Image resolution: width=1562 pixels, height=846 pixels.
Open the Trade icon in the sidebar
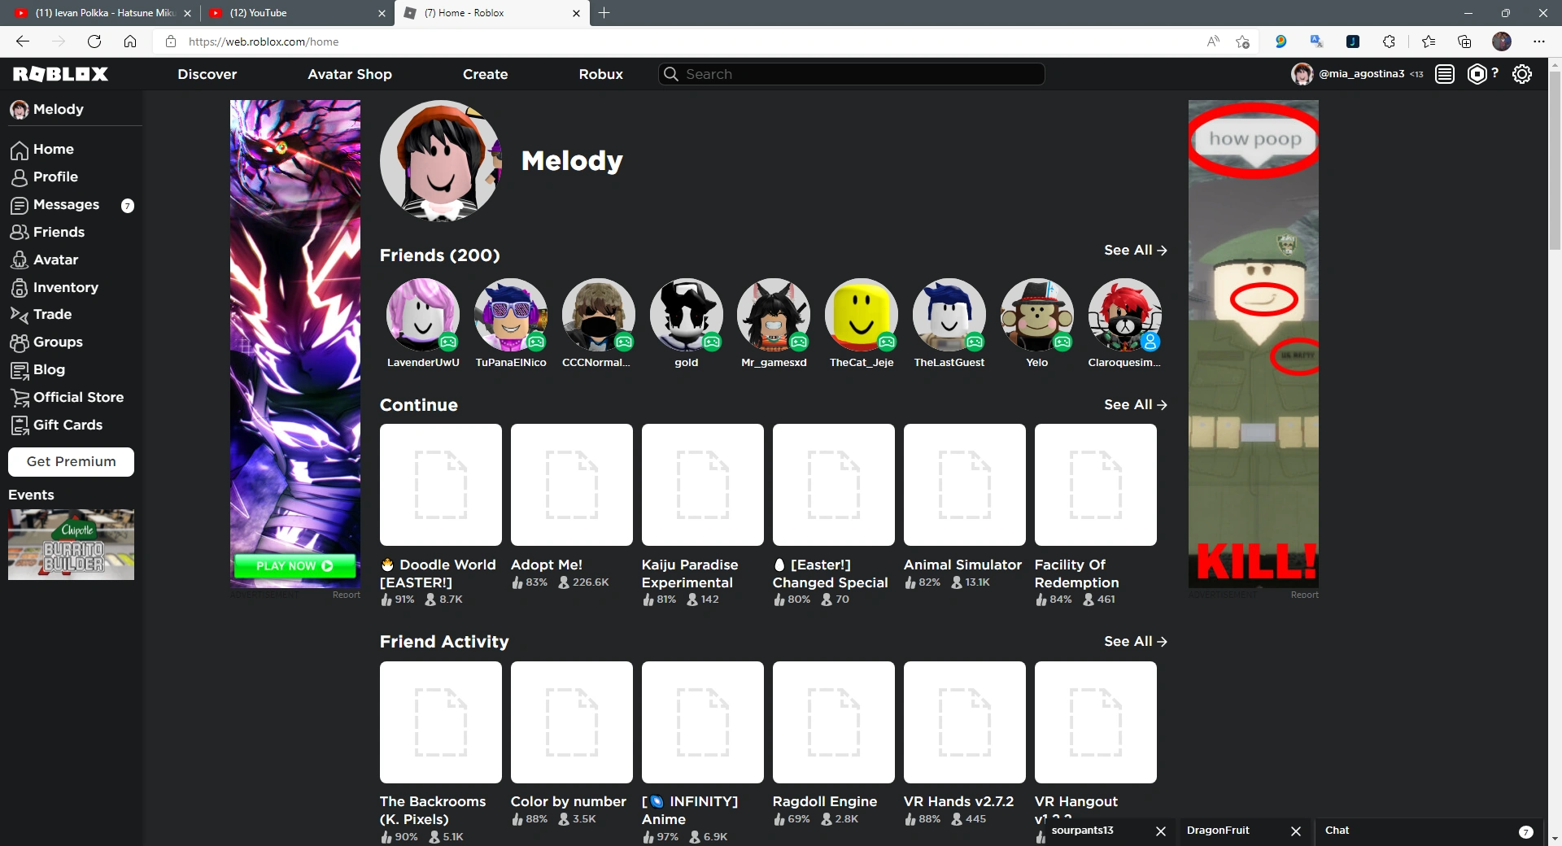(20, 315)
